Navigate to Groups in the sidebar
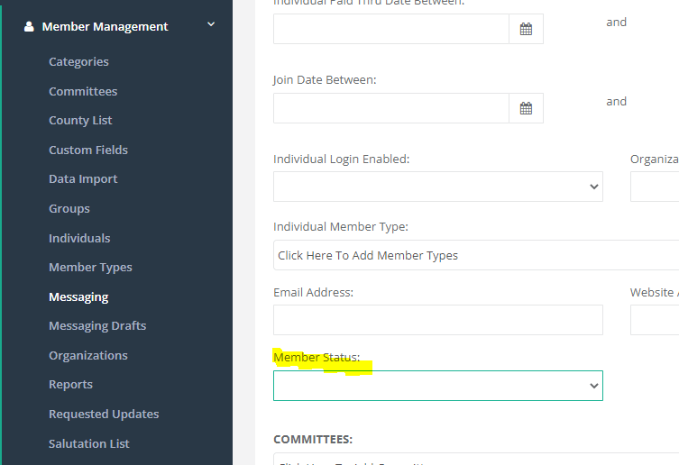Image resolution: width=679 pixels, height=465 pixels. (x=69, y=208)
